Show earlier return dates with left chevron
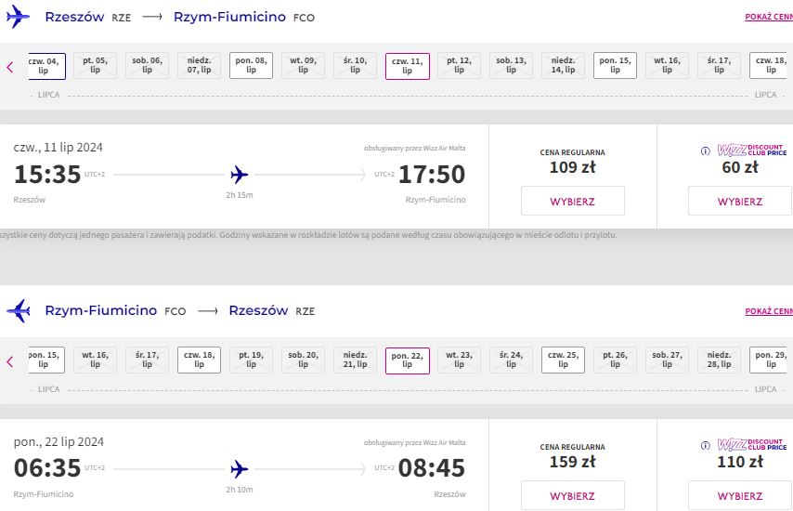 click(9, 361)
